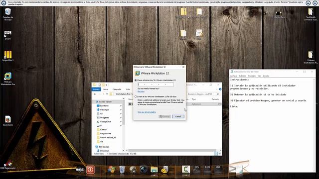
Task: Open Ayuda menu in Notepad
Action: 266,76
